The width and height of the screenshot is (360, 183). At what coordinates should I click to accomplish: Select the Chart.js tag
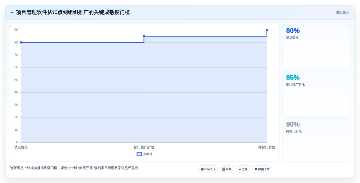click(x=208, y=169)
